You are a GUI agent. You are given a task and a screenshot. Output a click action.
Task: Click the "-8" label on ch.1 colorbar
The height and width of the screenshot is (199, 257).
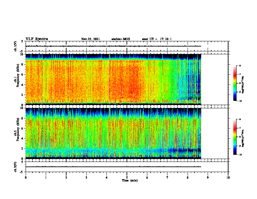239,83
